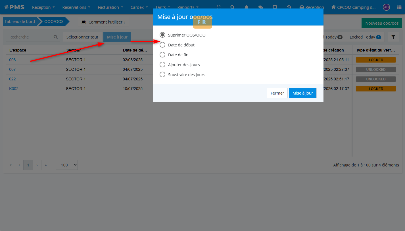Open the history clock icon

(289, 7)
